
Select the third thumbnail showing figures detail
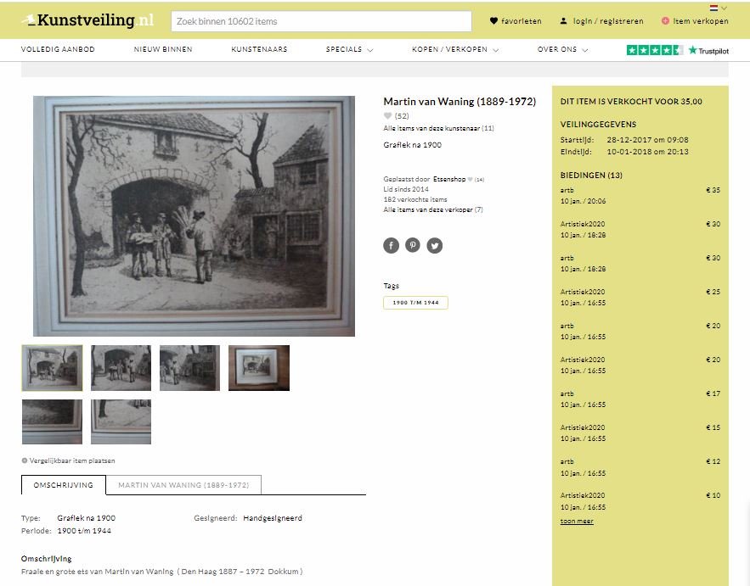point(190,368)
